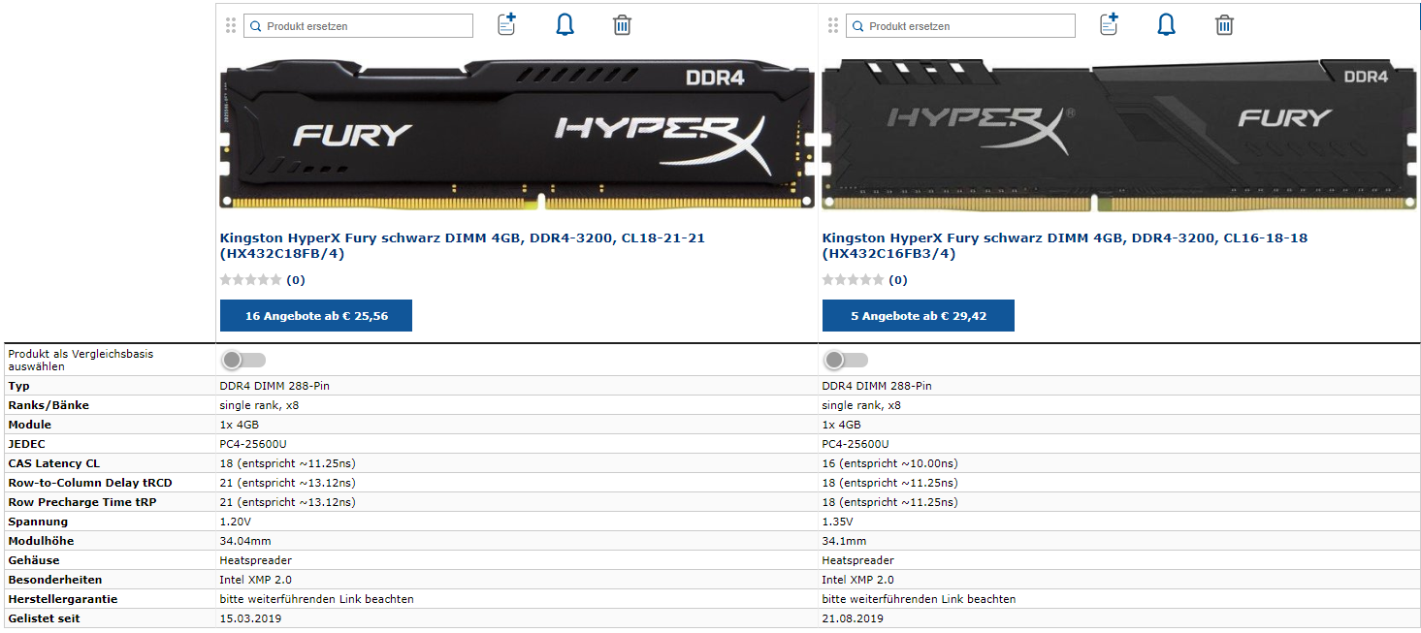This screenshot has width=1421, height=633.
Task: Select 'Spannung' row label
Action: (38, 522)
